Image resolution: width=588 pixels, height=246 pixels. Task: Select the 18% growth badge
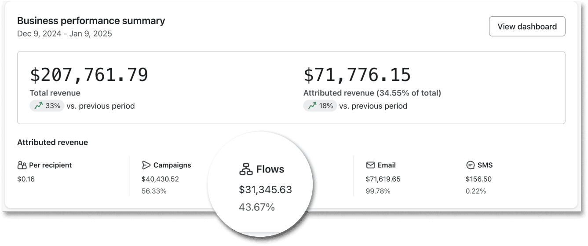tap(320, 106)
